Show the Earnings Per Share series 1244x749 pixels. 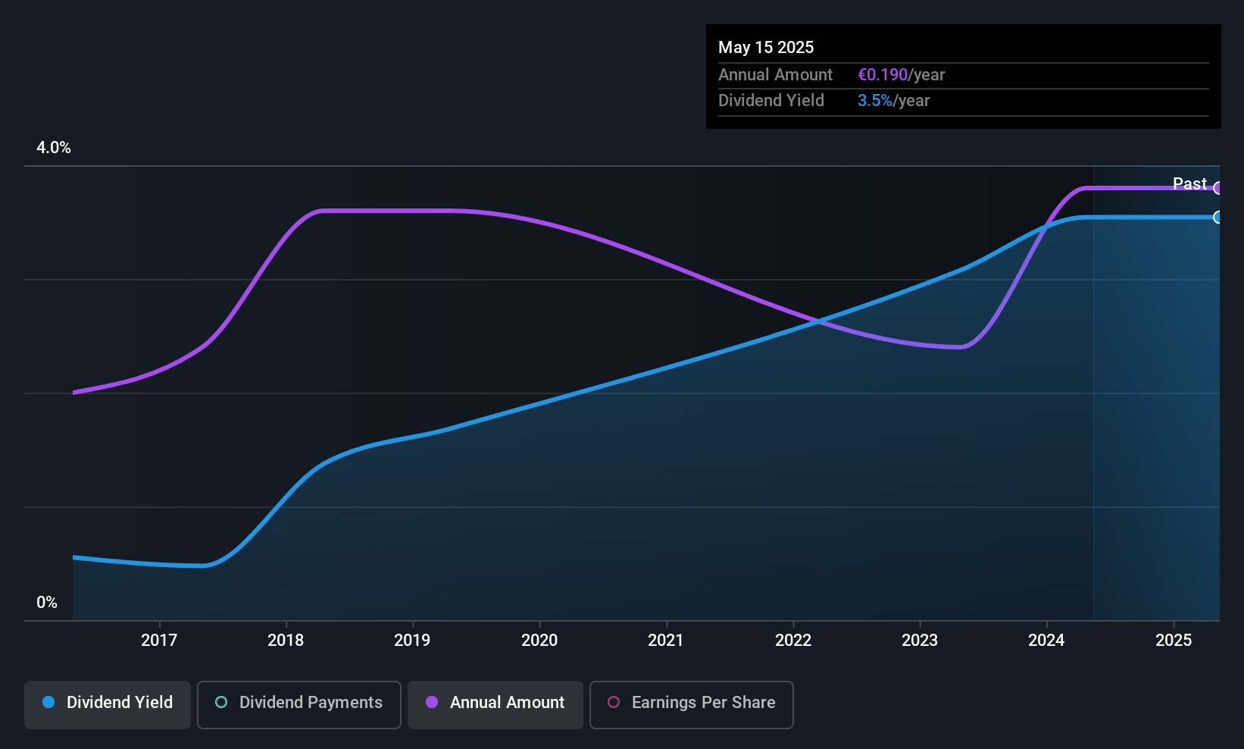pyautogui.click(x=691, y=704)
